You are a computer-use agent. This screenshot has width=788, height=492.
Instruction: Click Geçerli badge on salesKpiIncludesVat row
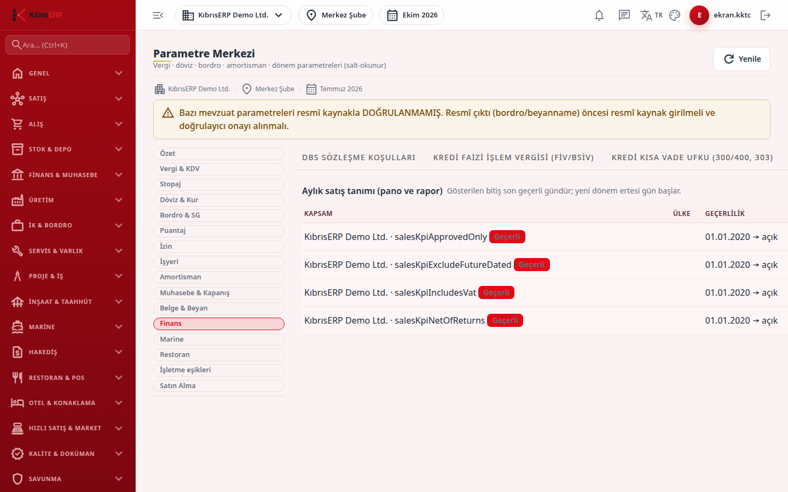(x=496, y=292)
